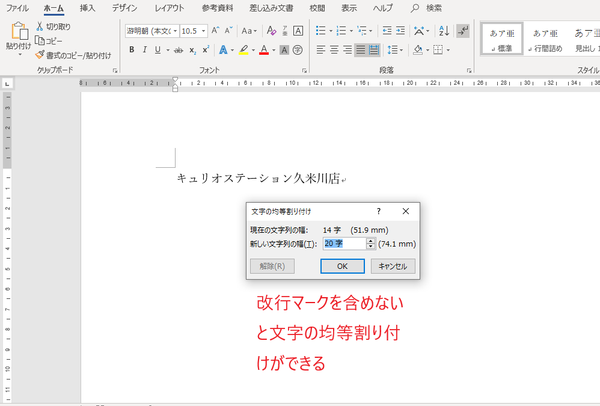Image resolution: width=600 pixels, height=406 pixels.
Task: Increase the paragraph indent
Action: pos(400,31)
